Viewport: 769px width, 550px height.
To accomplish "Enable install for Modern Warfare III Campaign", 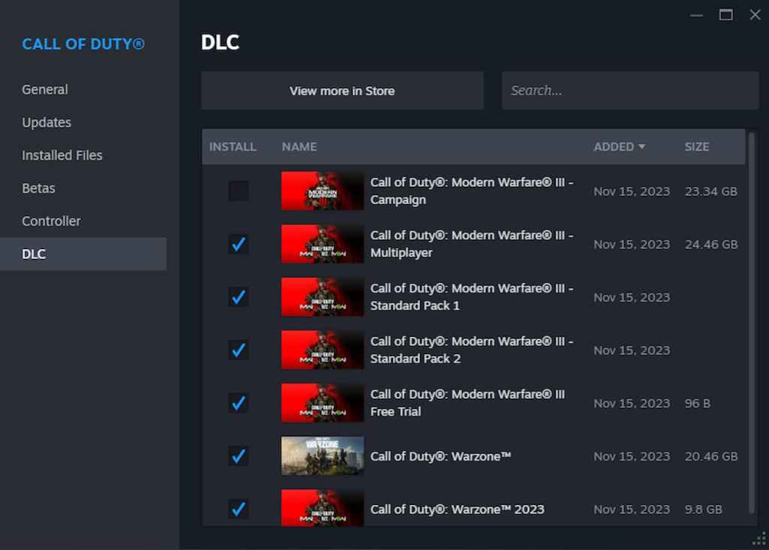I will pos(238,191).
